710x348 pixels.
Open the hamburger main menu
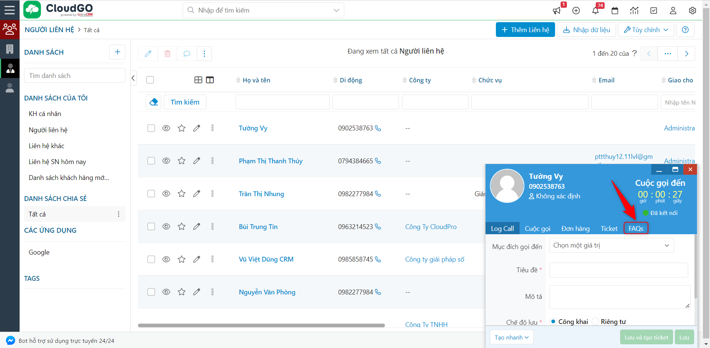coord(10,10)
